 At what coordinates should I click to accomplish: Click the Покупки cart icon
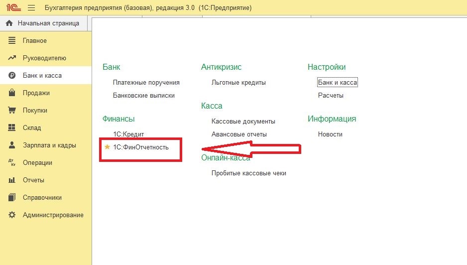[x=12, y=110]
